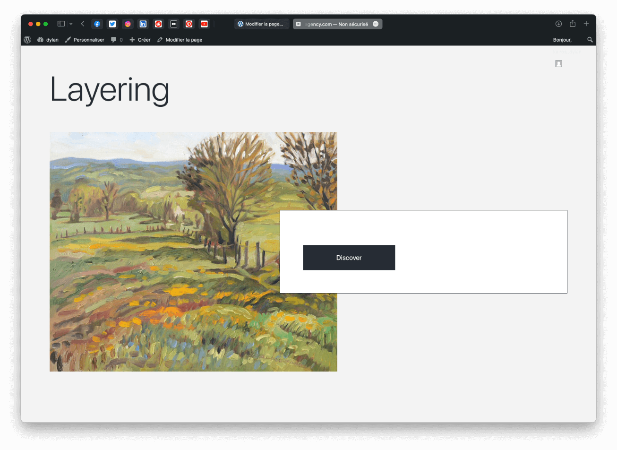This screenshot has height=450, width=617.
Task: Open the WordPress logo menu in admin bar
Action: point(27,40)
